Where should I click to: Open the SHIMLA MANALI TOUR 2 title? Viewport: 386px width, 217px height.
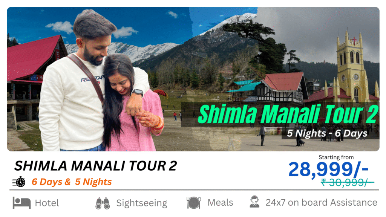pos(95,166)
